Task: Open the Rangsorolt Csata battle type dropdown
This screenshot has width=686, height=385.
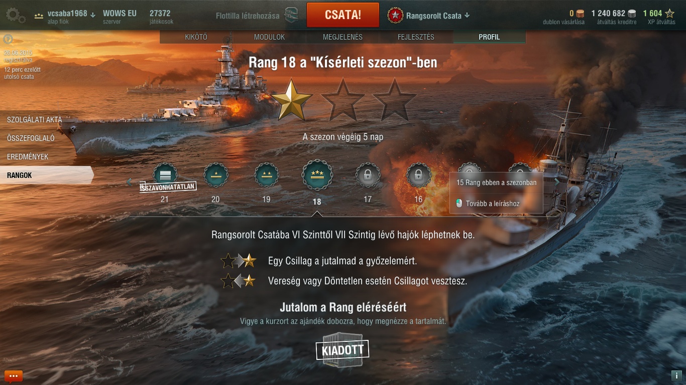Action: click(467, 15)
